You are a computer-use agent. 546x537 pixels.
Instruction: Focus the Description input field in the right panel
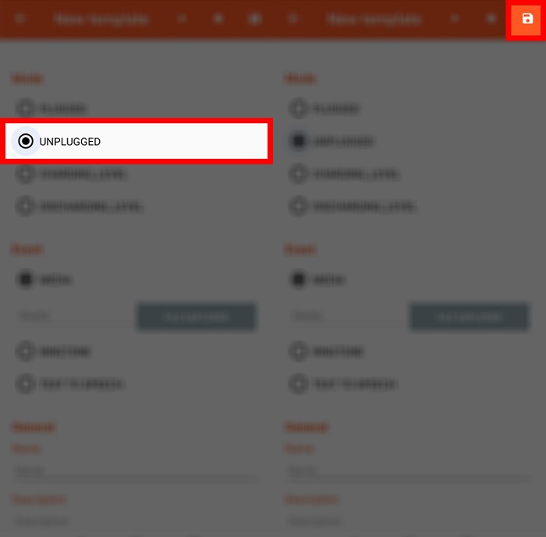tap(409, 521)
